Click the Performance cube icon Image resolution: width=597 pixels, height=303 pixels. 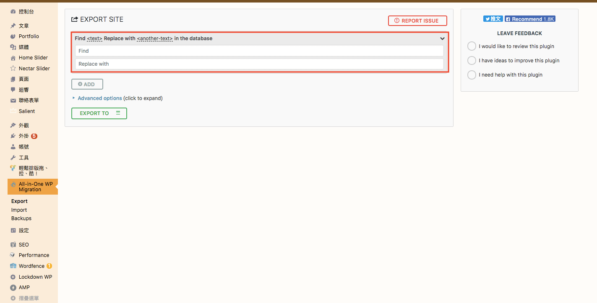click(13, 255)
